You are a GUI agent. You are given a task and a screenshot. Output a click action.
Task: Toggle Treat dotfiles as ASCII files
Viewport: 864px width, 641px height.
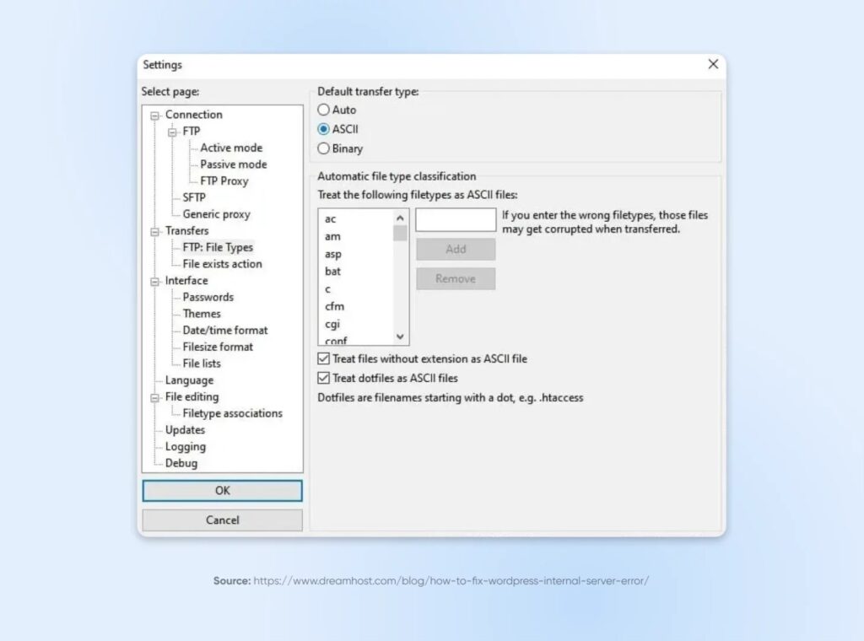(x=323, y=378)
